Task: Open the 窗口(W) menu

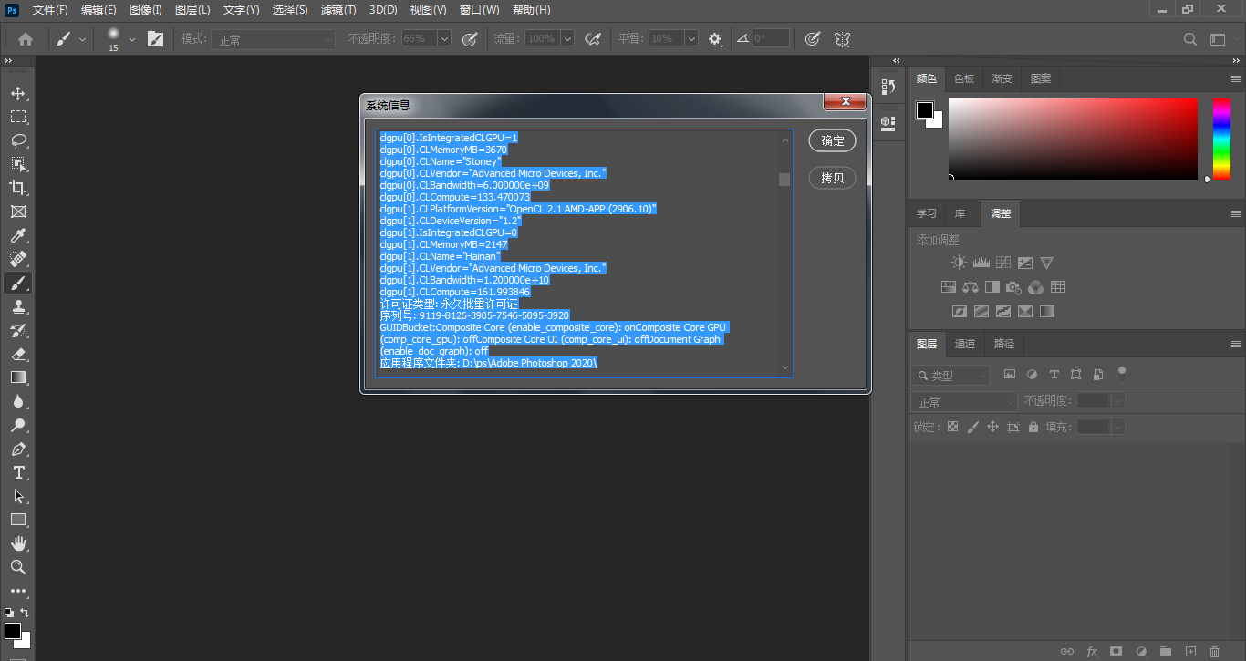Action: coord(479,10)
